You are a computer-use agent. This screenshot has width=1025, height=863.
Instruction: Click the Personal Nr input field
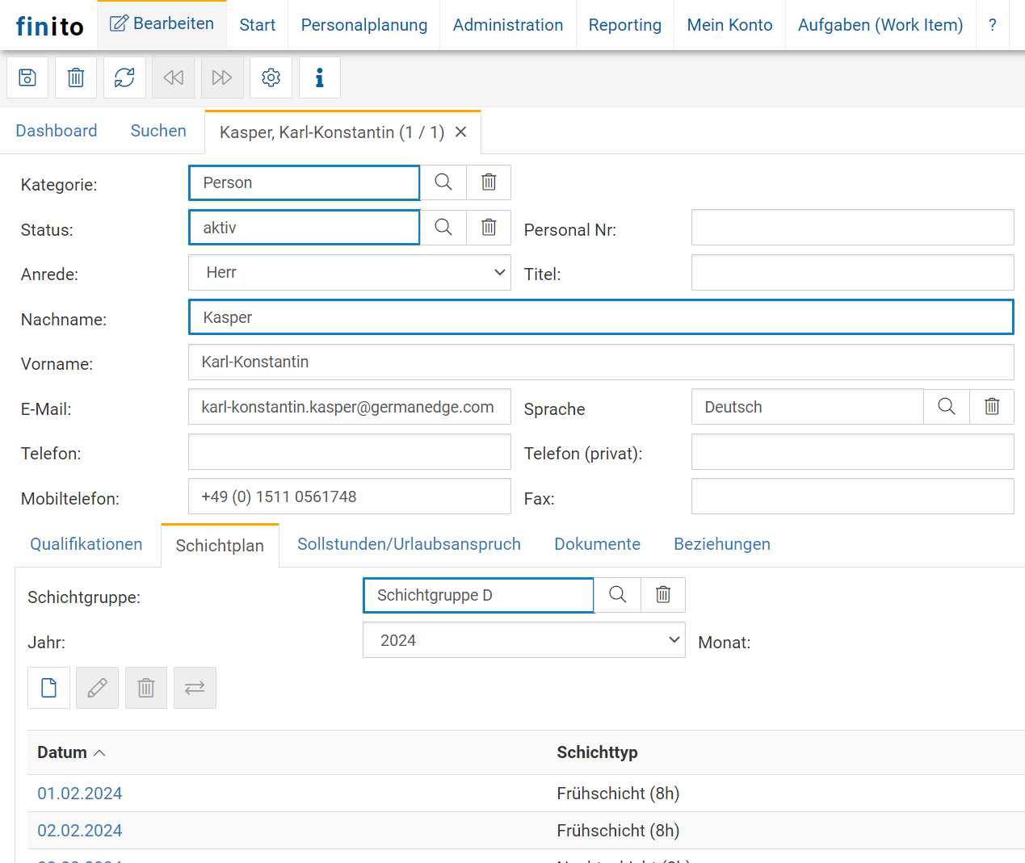click(852, 228)
